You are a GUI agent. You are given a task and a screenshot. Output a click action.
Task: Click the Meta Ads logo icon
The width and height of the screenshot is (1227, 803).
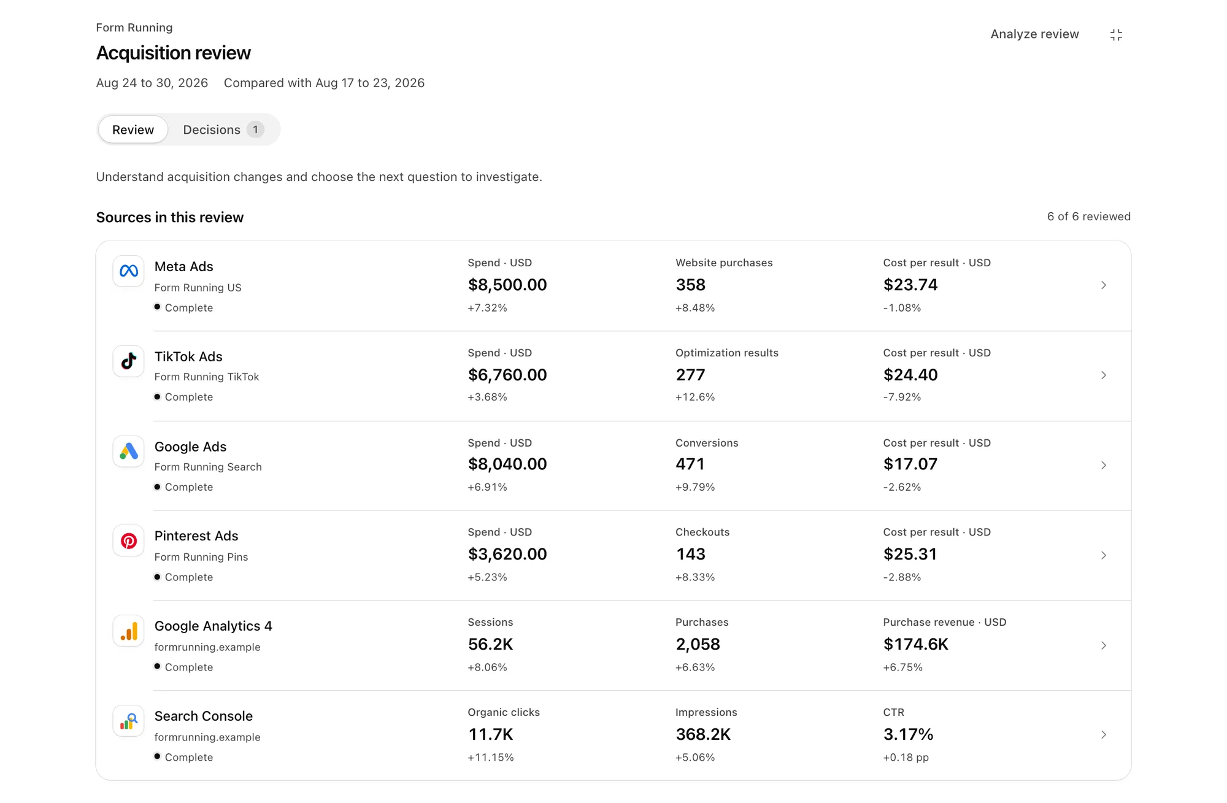[128, 271]
